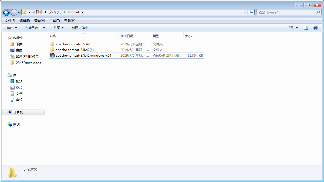Open the 编辑(E) menu
Image resolution: width=324 pixels, height=182 pixels.
[25, 21]
